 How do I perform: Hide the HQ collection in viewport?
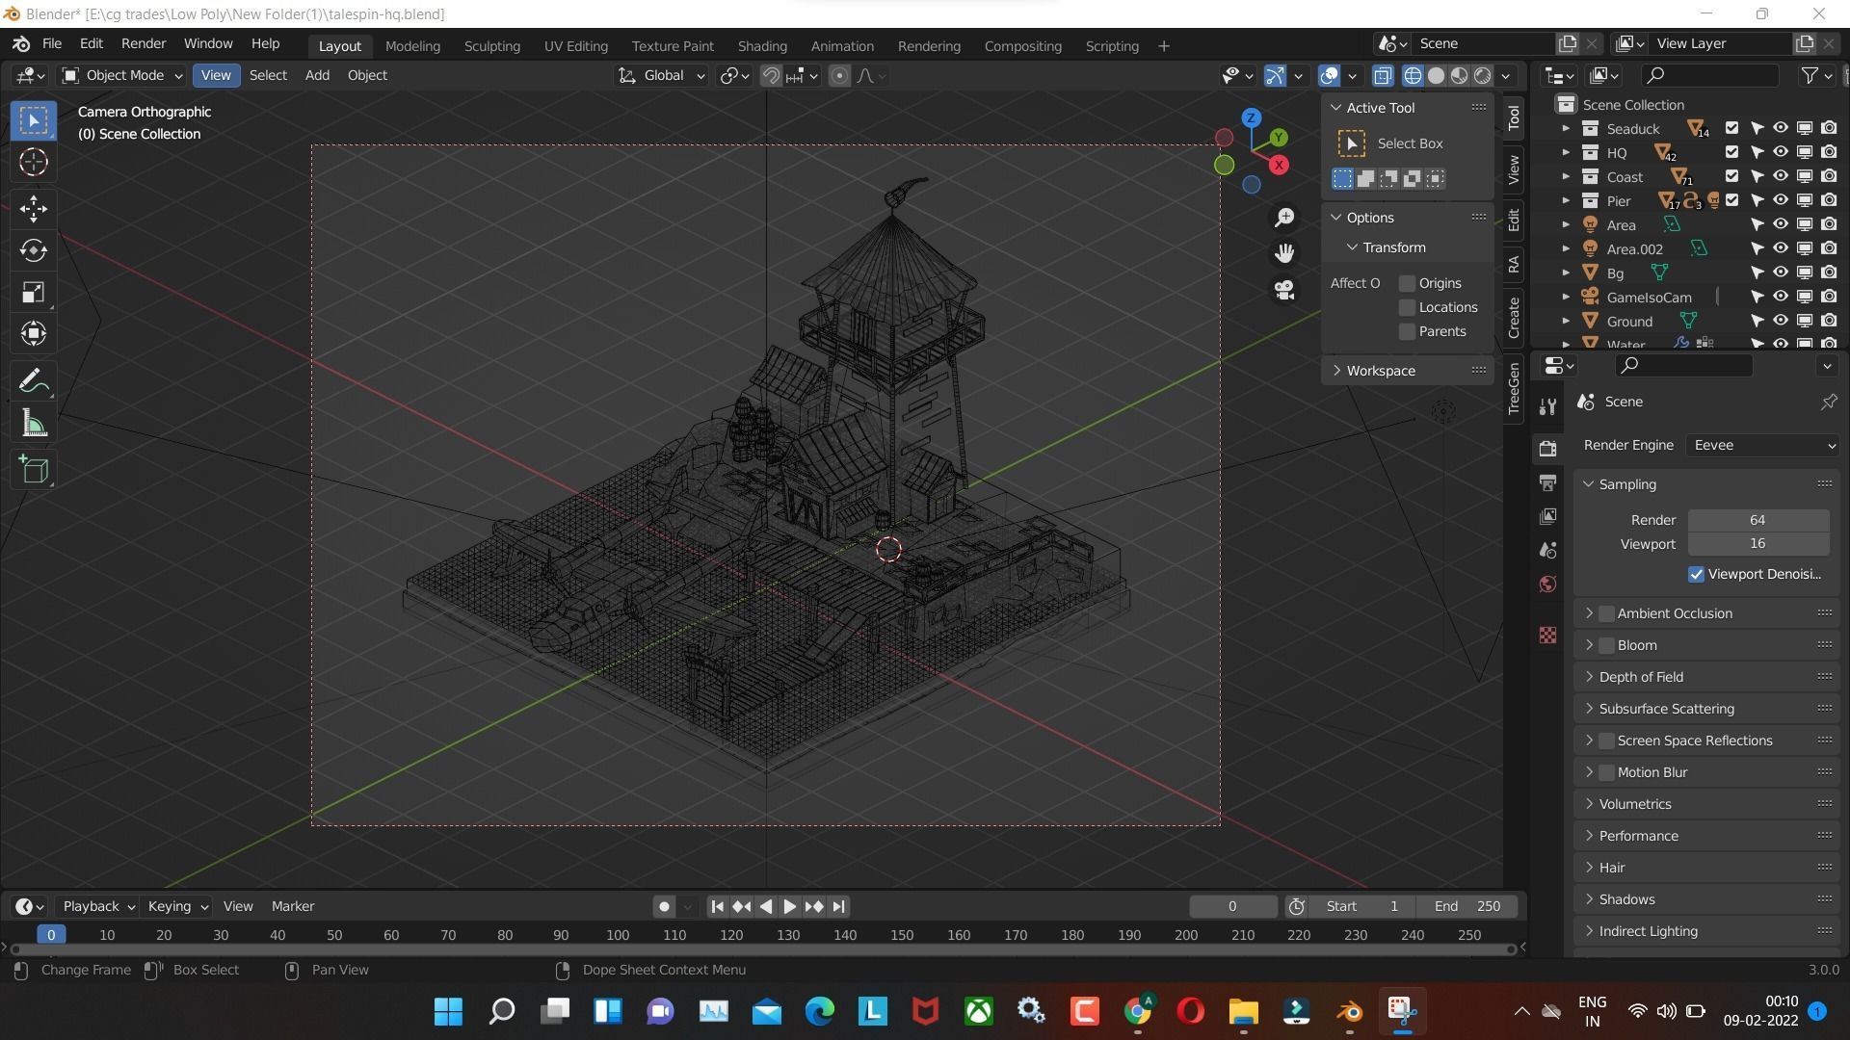click(1781, 152)
